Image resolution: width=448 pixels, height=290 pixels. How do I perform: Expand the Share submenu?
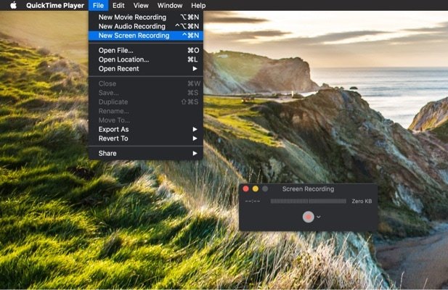pos(146,154)
